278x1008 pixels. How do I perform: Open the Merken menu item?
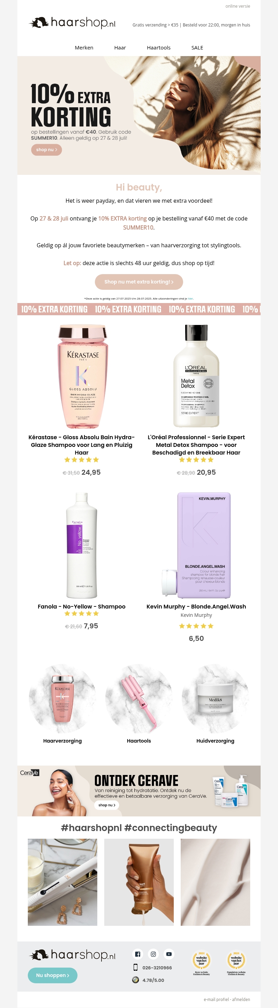(x=84, y=48)
